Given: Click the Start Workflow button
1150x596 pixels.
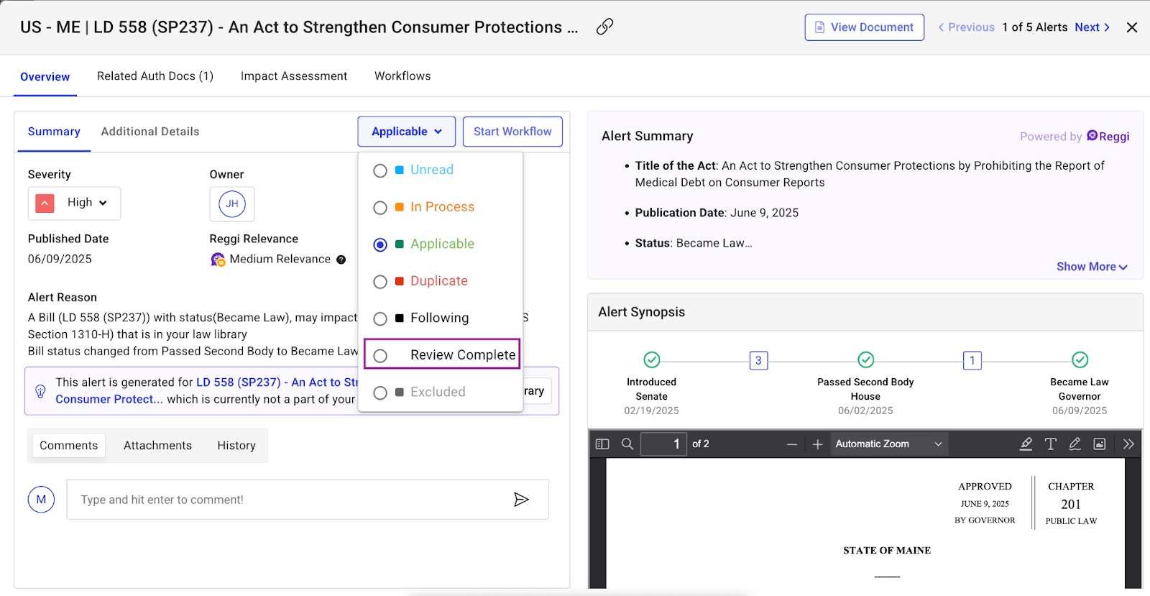Looking at the screenshot, I should (512, 132).
